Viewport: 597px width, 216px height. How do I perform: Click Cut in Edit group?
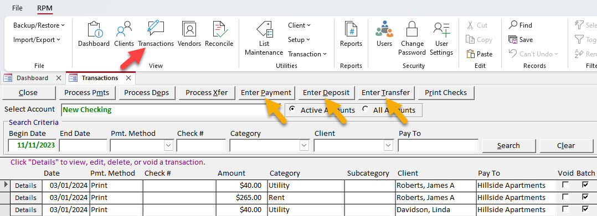pos(477,25)
